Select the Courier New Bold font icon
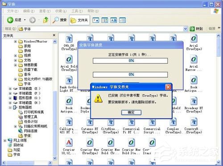223x166 pixels. click(x=111, y=143)
